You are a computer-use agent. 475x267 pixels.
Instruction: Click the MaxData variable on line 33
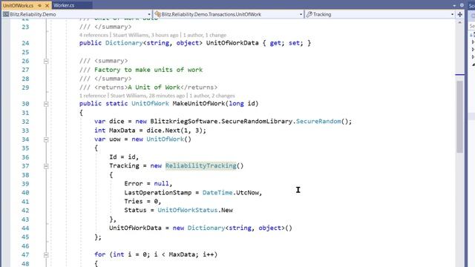pos(122,131)
